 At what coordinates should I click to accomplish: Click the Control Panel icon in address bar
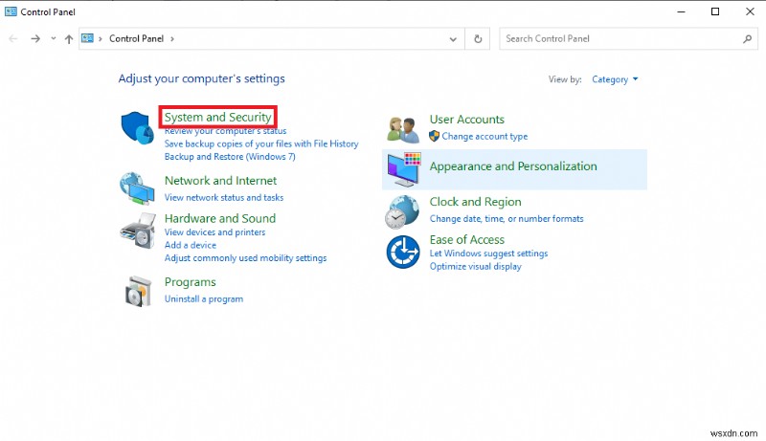point(87,38)
